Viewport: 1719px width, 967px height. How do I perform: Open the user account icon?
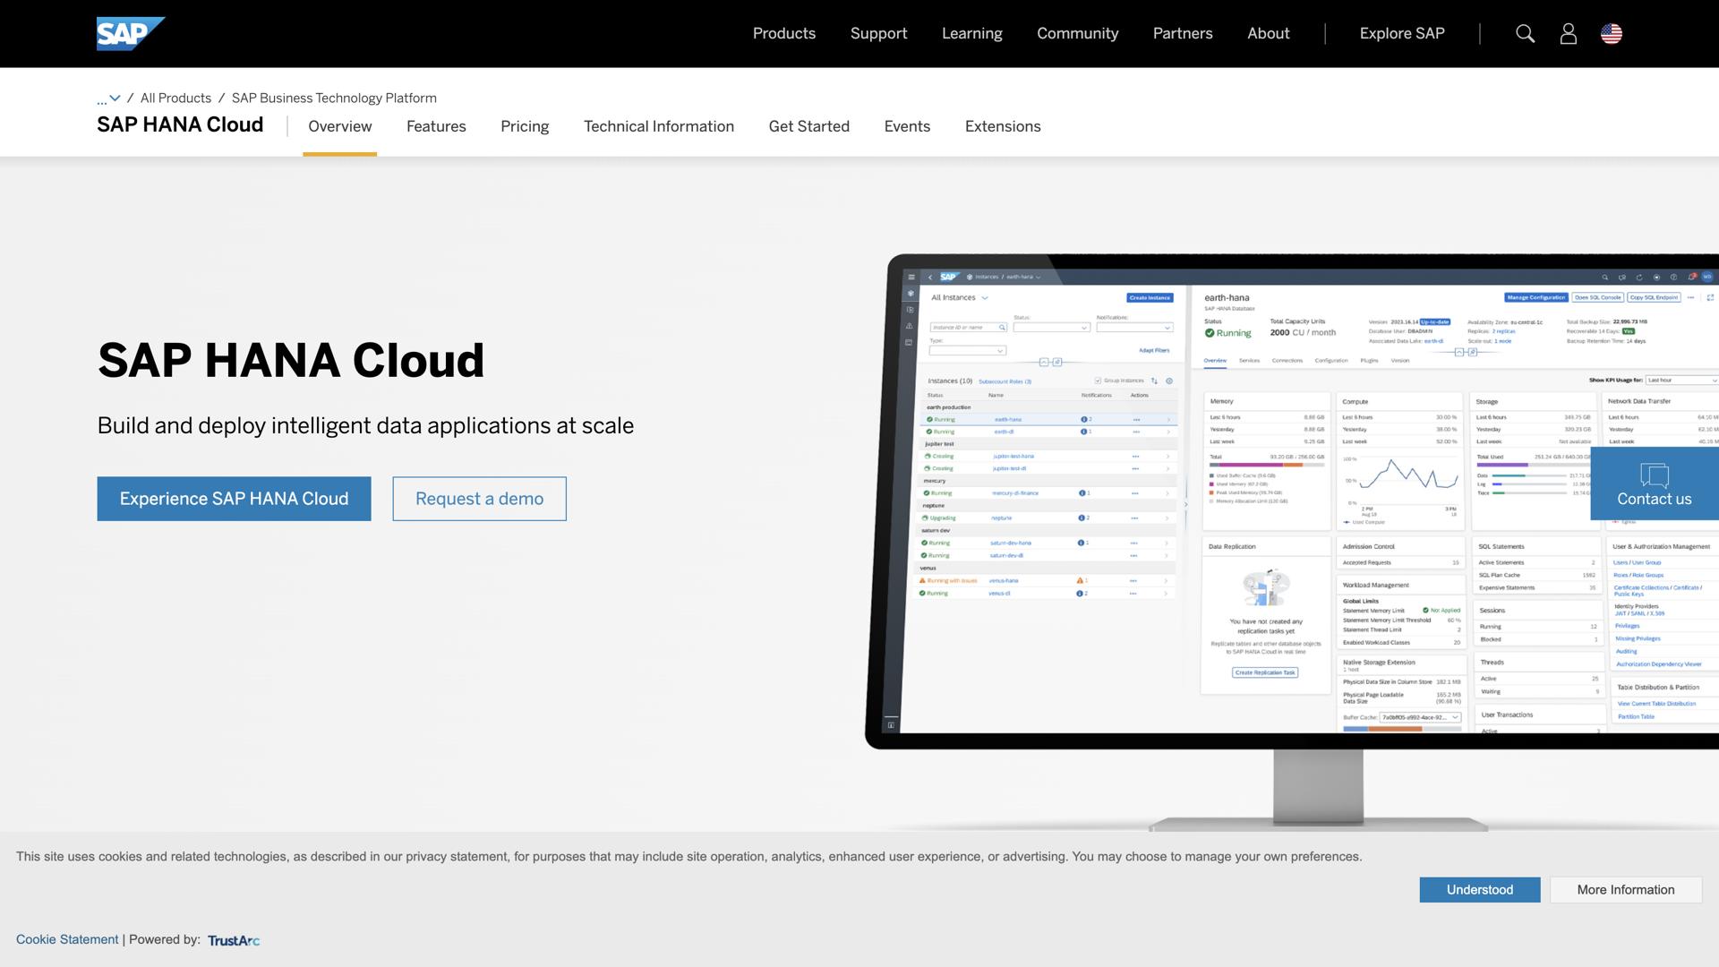[1568, 33]
